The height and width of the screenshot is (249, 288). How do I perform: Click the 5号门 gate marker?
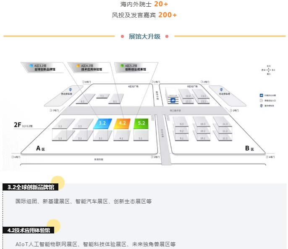pos(155,157)
